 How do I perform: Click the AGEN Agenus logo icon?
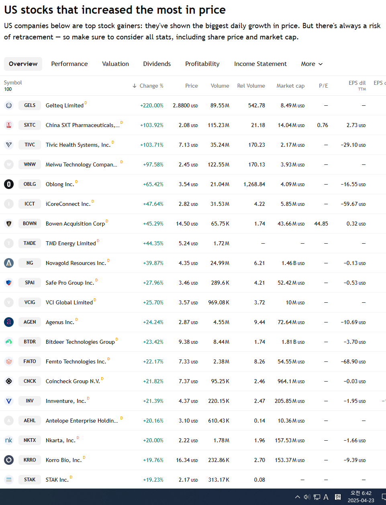[9, 322]
